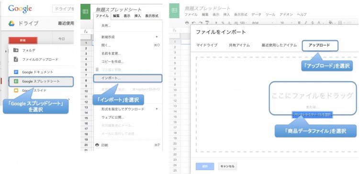Open the アドオン menu
This screenshot has width=359, height=174.
(286, 14)
